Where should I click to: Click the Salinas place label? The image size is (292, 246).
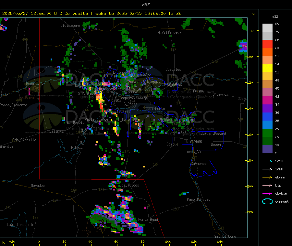(56, 131)
